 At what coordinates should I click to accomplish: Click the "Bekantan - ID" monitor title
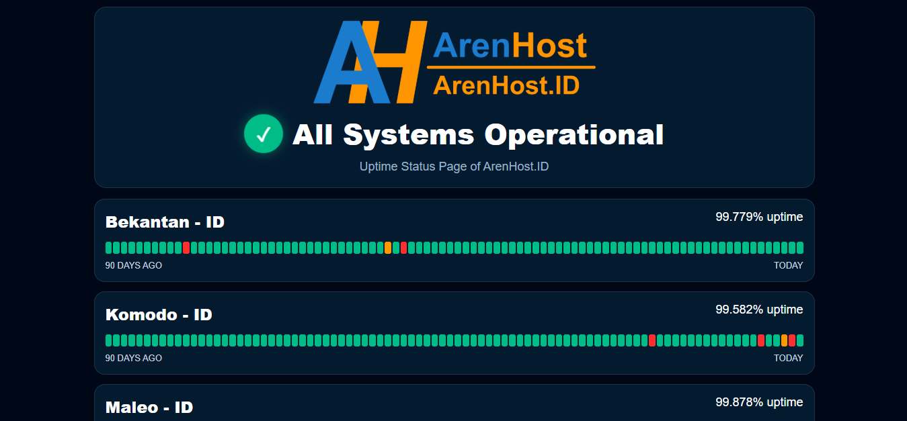[165, 222]
